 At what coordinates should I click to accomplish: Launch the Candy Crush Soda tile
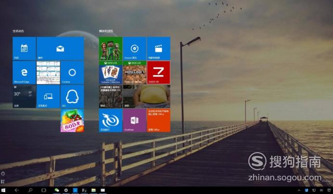[x=72, y=120]
